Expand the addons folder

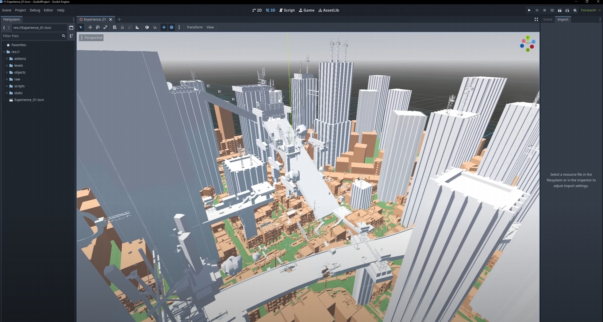click(x=7, y=59)
